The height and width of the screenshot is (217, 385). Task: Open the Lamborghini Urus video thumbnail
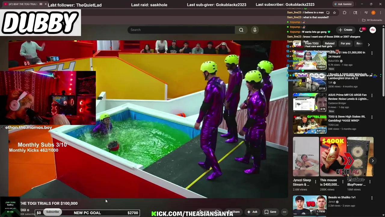point(310,82)
